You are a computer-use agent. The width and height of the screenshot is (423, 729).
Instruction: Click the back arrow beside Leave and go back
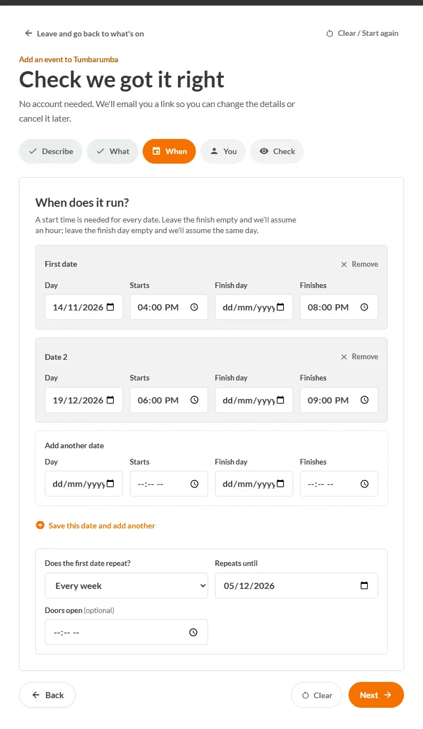29,33
